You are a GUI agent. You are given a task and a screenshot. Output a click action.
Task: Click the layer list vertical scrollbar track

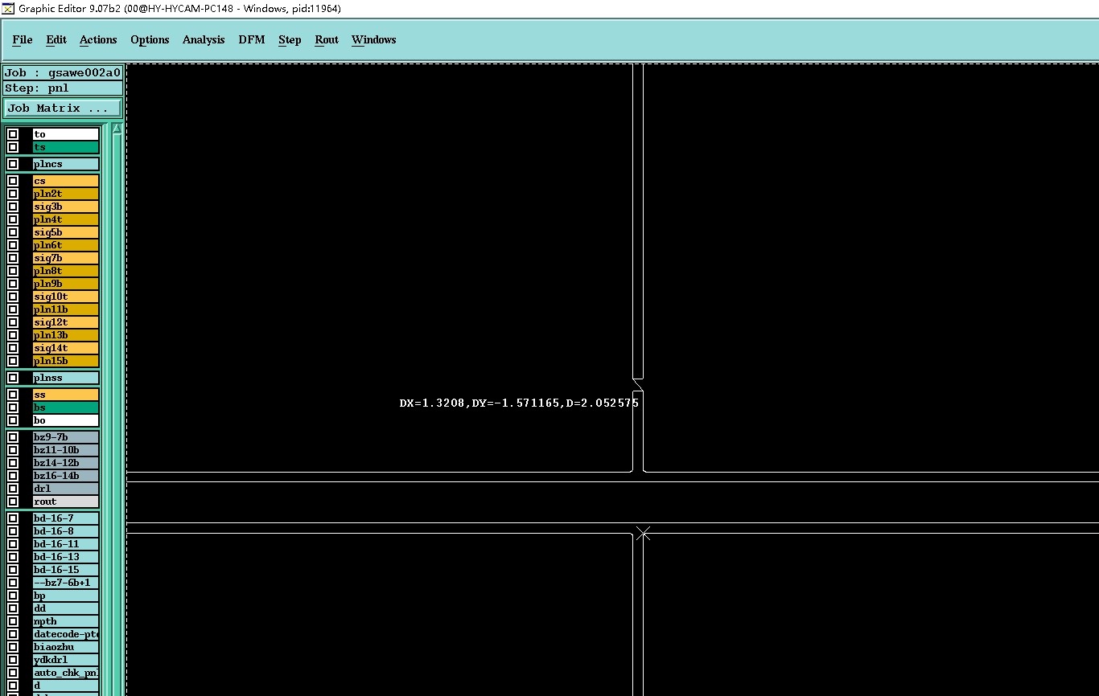pyautogui.click(x=117, y=414)
